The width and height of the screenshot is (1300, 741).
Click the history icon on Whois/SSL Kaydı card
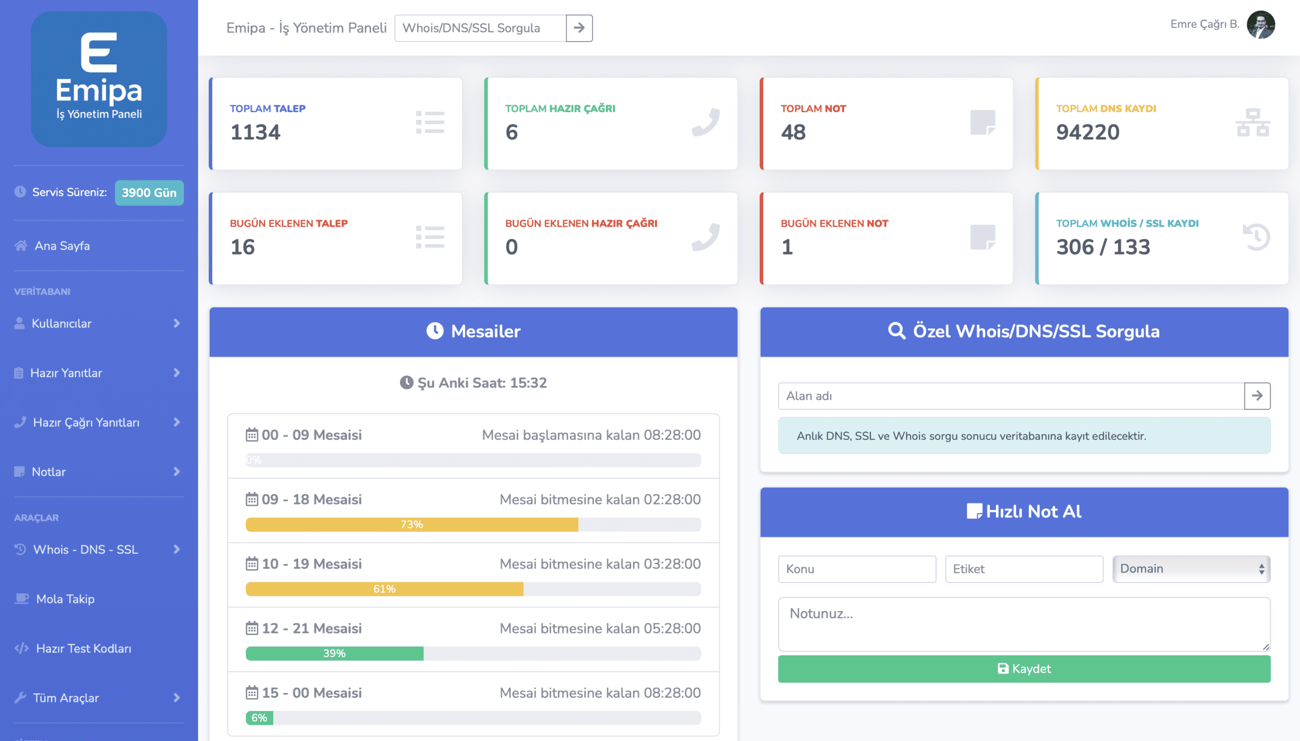pos(1256,237)
